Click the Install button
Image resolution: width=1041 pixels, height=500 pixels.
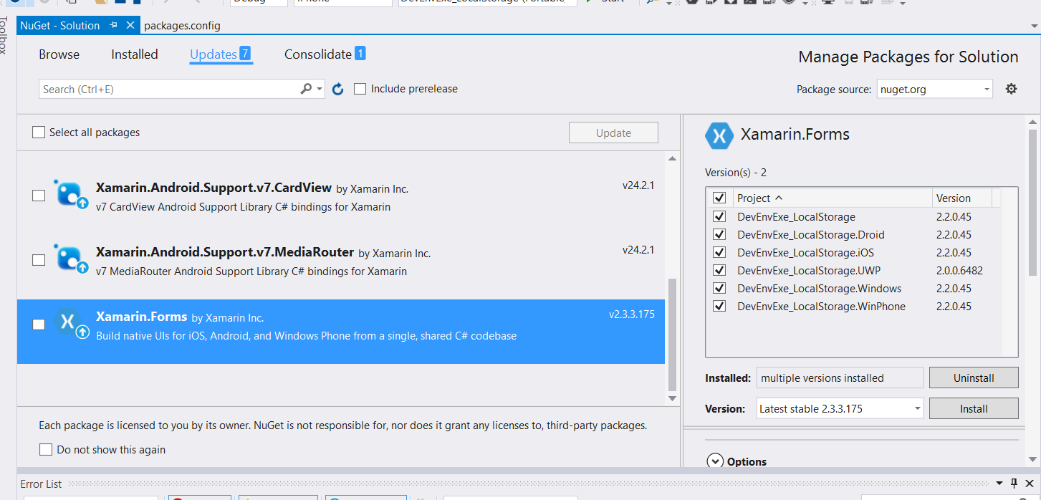[x=974, y=408]
